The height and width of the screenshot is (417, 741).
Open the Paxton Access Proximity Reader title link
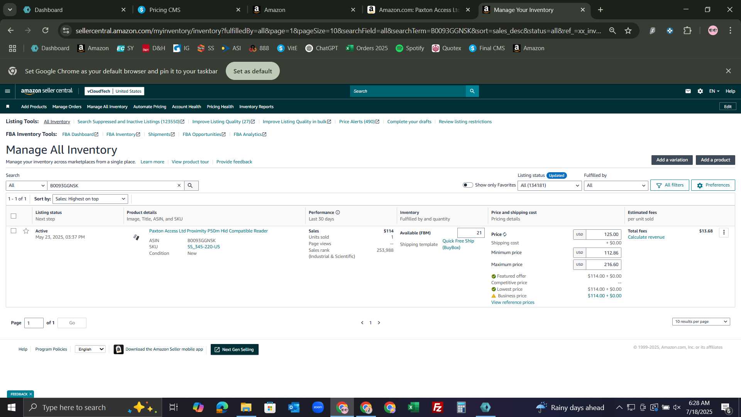[208, 231]
